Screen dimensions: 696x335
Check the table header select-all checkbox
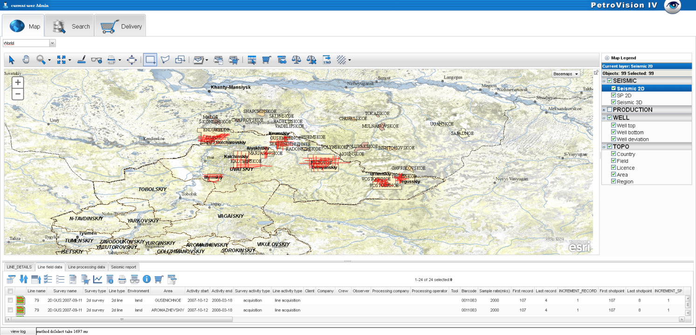tap(10, 291)
